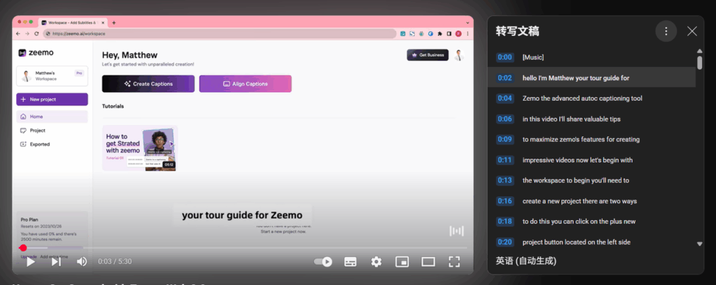The width and height of the screenshot is (716, 285).
Task: Enter fullscreen mode
Action: pyautogui.click(x=454, y=262)
